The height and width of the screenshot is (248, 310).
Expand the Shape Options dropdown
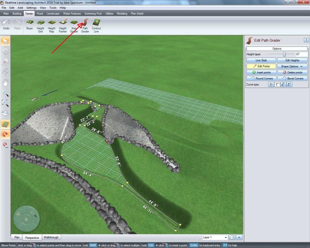[x=292, y=66]
